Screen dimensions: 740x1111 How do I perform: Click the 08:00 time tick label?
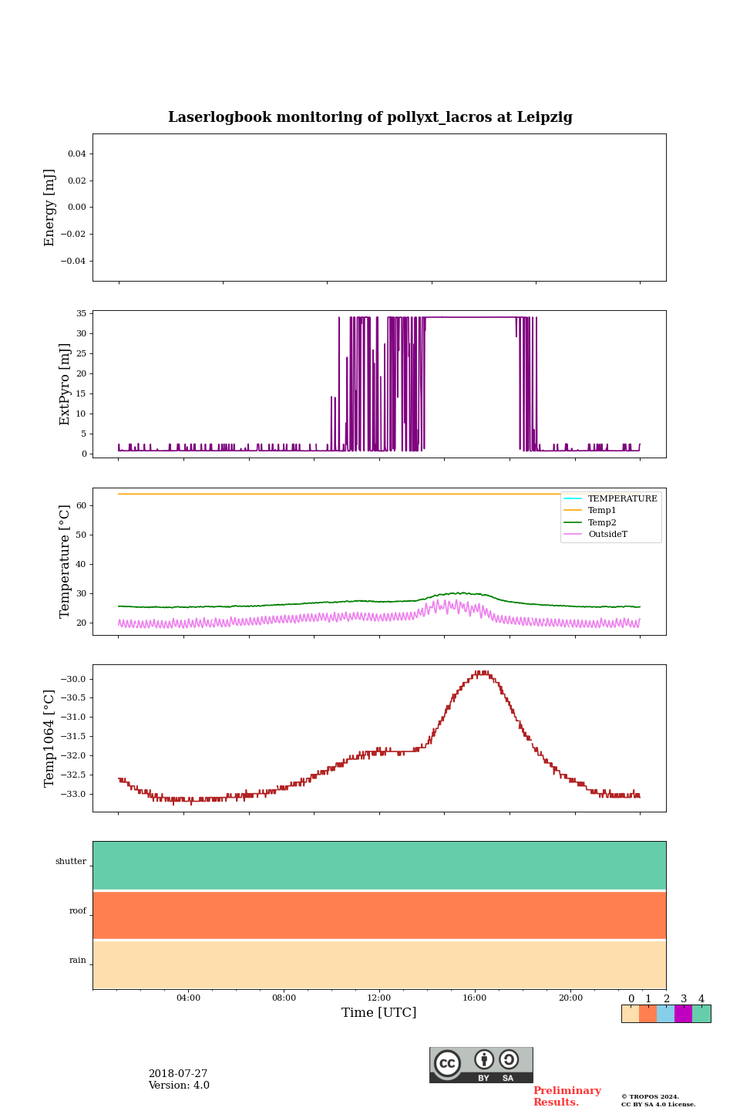284,998
